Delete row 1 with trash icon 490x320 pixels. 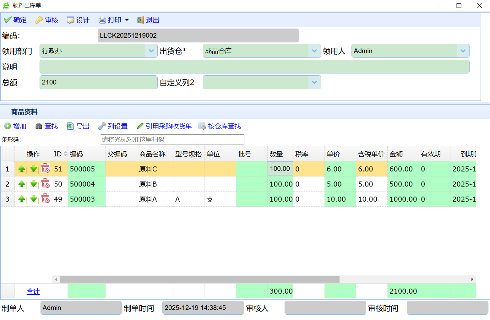46,169
